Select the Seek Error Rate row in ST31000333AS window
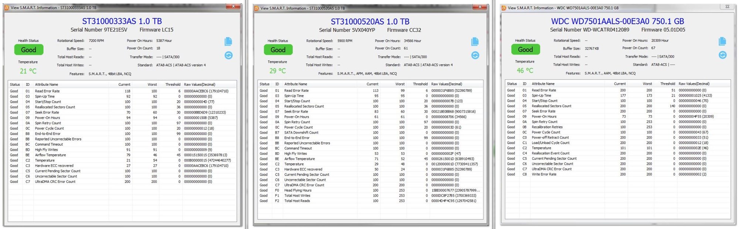The image size is (739, 229). [122, 112]
